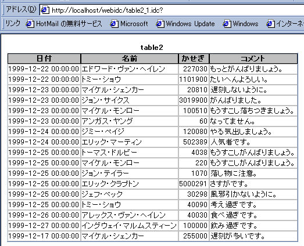Select the コメント column header
Screen dimensions: 304x246
click(253, 59)
